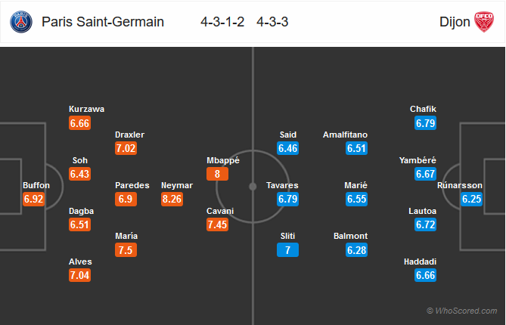The width and height of the screenshot is (506, 325).
Task: Click the WhoScored.com copyright watermark
Action: point(462,311)
